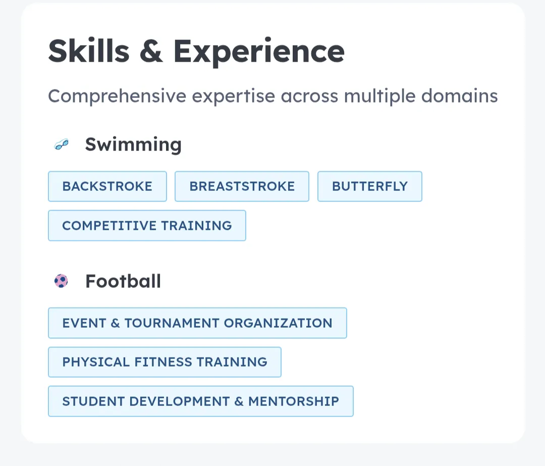Click the PHYSICAL FITNESS TRAINING tag
545x466 pixels.
[x=165, y=362]
